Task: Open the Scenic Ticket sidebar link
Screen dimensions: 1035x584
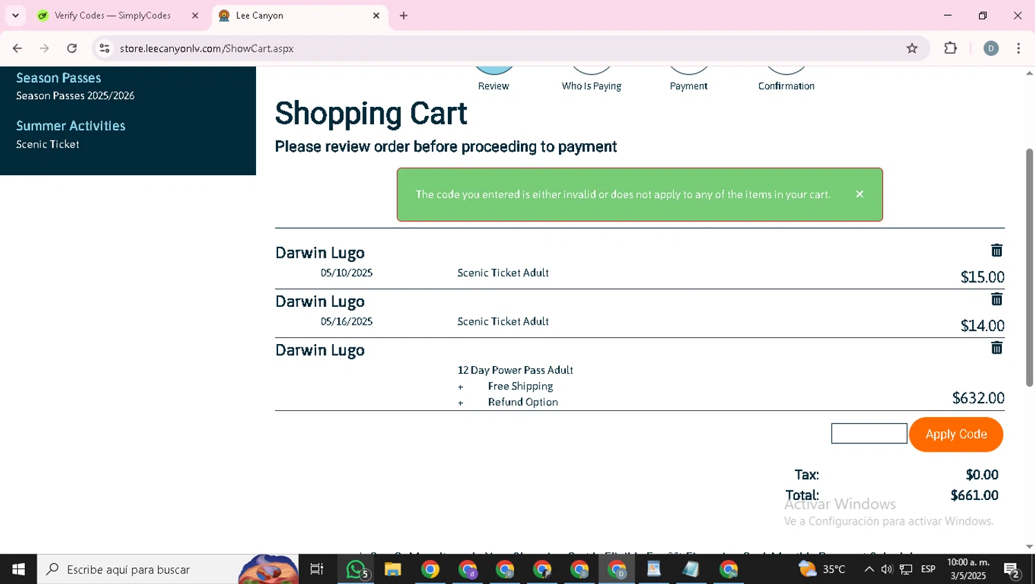Action: (x=48, y=144)
